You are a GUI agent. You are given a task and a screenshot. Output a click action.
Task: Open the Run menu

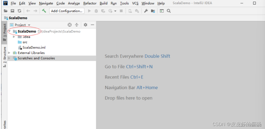pyautogui.click(x=114, y=3)
